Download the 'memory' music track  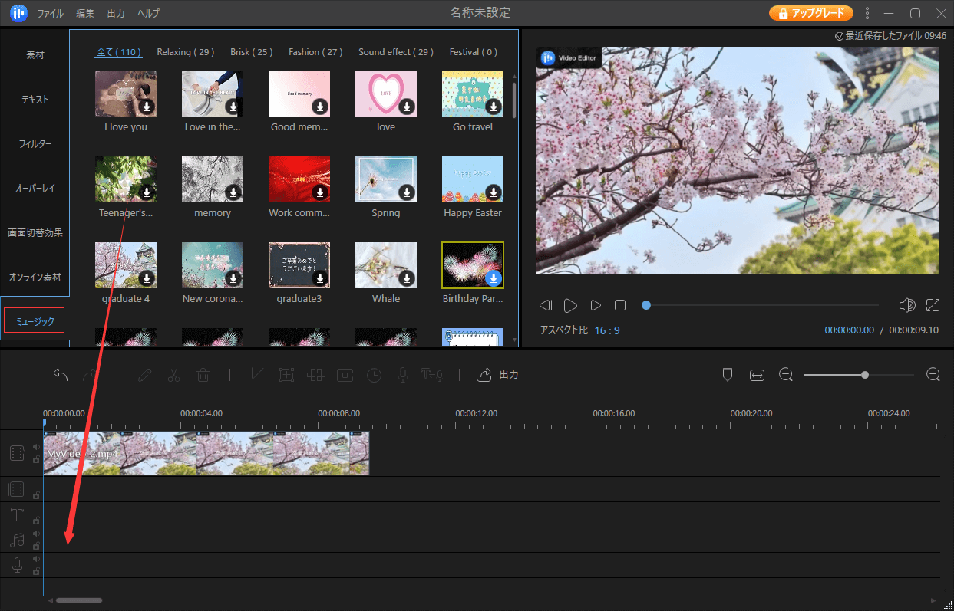tap(233, 192)
